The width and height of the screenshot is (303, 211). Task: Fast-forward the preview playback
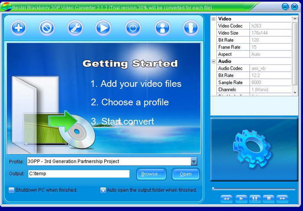click(282, 198)
